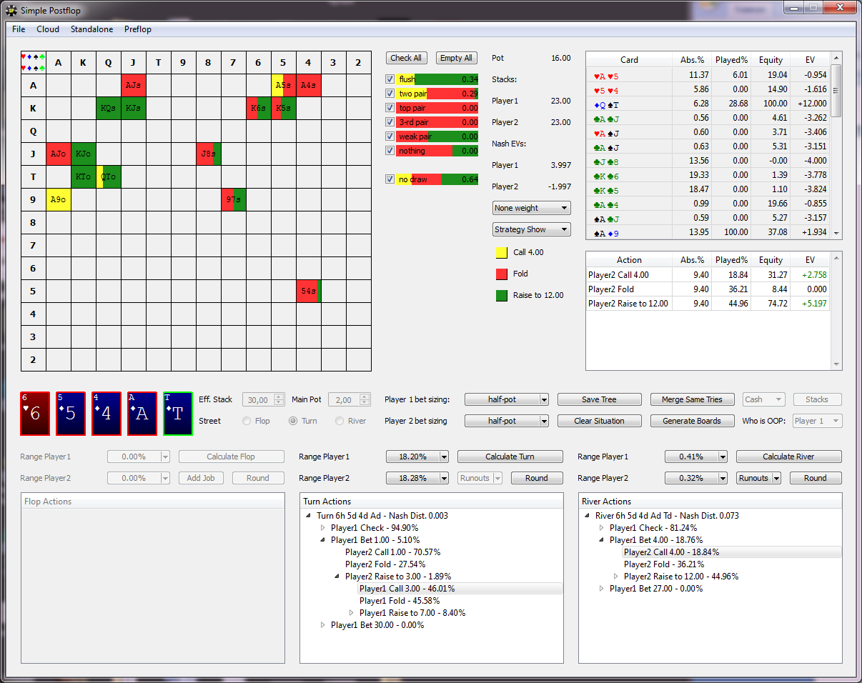The image size is (862, 683).
Task: Open the Cloud menu
Action: pos(48,29)
